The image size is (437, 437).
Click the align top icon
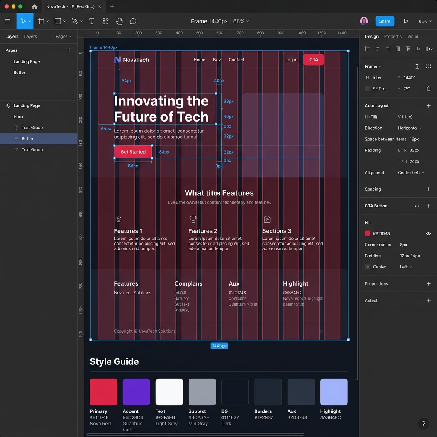point(398,49)
